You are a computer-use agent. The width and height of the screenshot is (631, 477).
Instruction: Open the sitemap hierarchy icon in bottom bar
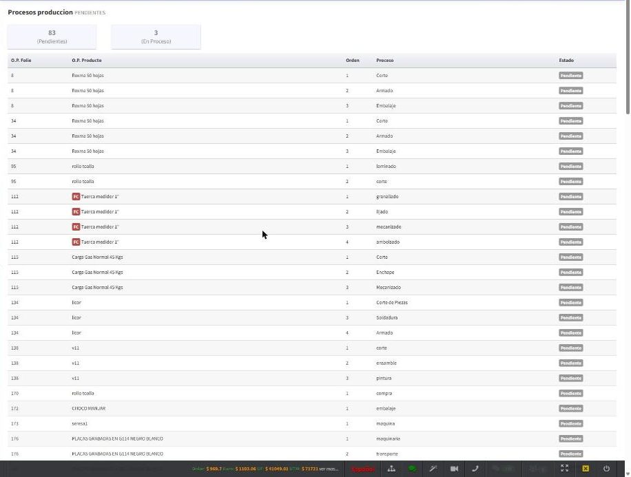(391, 469)
